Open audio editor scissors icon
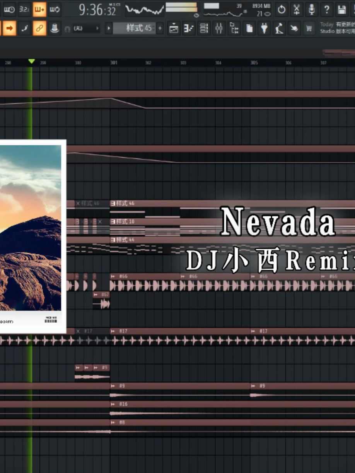Viewport: 355px width, 473px height. click(297, 9)
